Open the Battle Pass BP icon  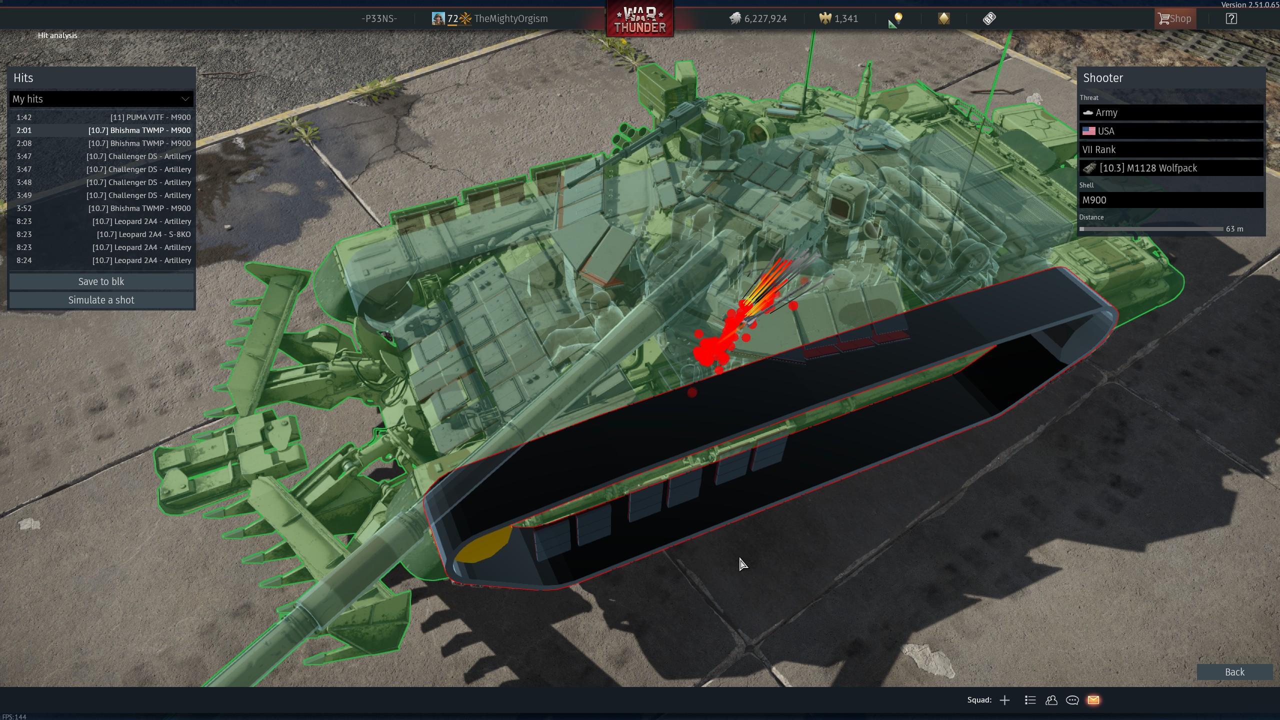coord(989,18)
